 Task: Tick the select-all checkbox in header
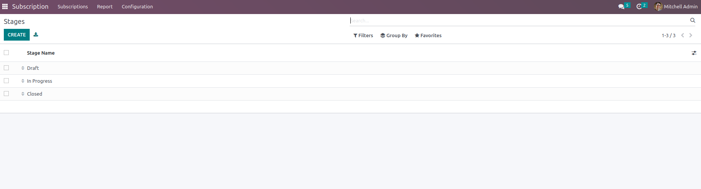pyautogui.click(x=6, y=53)
